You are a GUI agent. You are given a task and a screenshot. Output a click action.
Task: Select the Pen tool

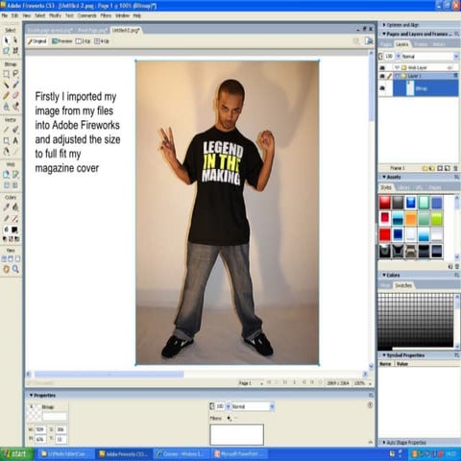point(15,130)
